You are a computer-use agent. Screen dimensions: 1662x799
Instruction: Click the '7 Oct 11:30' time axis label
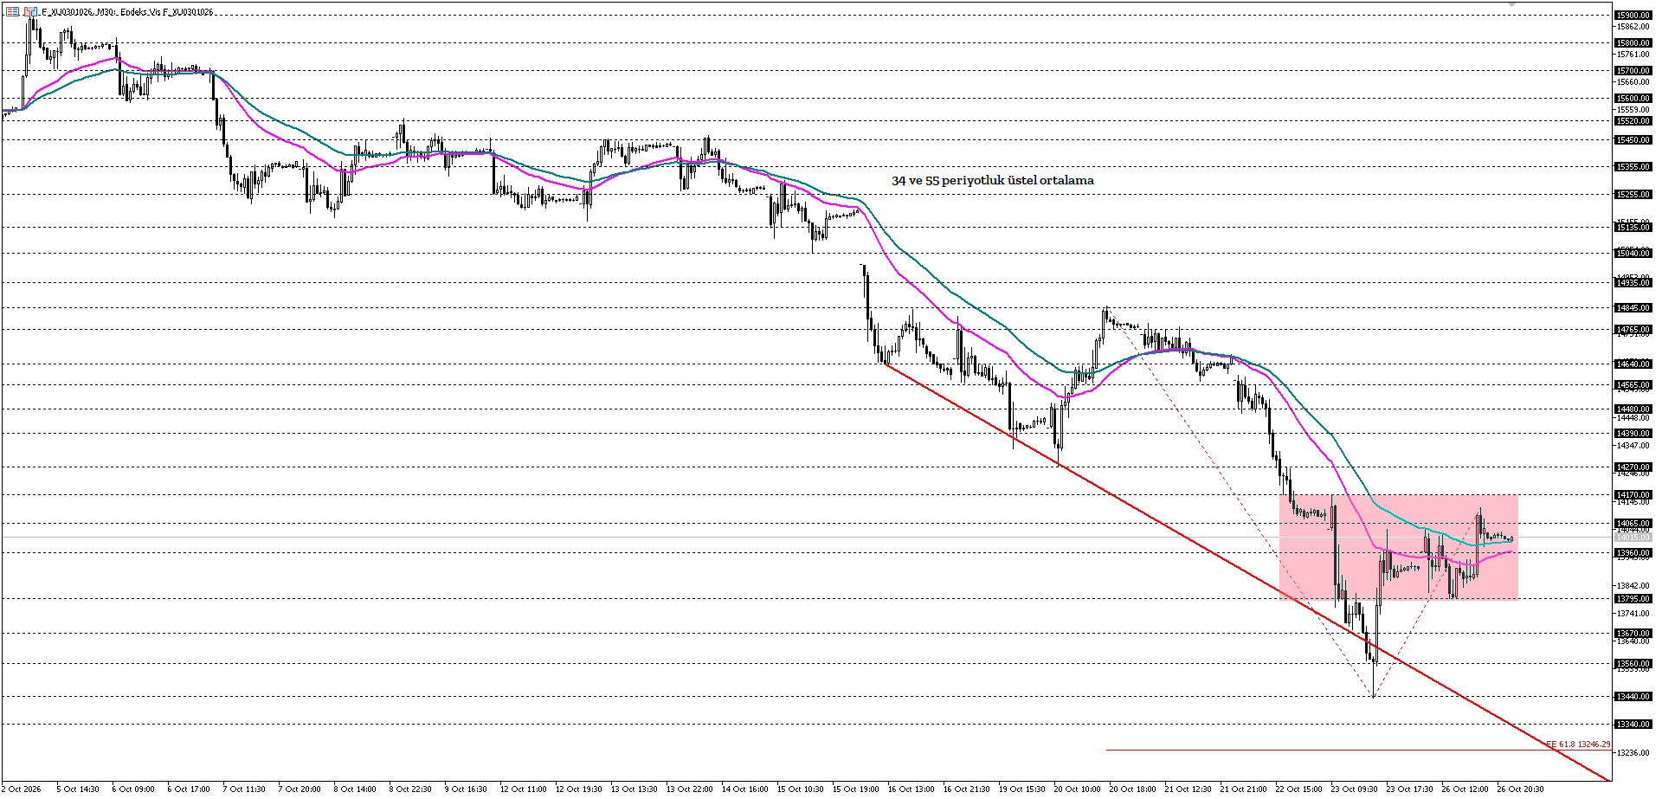(x=244, y=789)
